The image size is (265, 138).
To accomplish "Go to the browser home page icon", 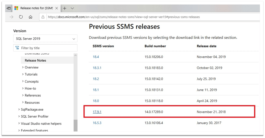I will (x=31, y=17).
